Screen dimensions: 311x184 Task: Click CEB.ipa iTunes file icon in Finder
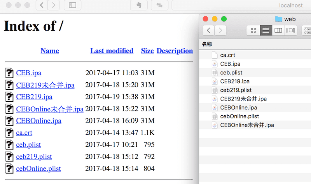tap(215, 64)
